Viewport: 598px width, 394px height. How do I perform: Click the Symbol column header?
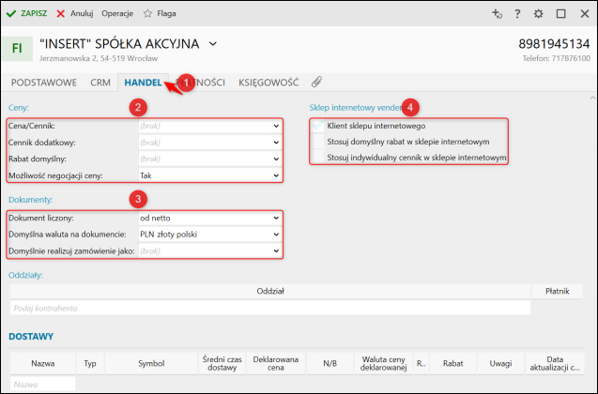[x=151, y=364]
